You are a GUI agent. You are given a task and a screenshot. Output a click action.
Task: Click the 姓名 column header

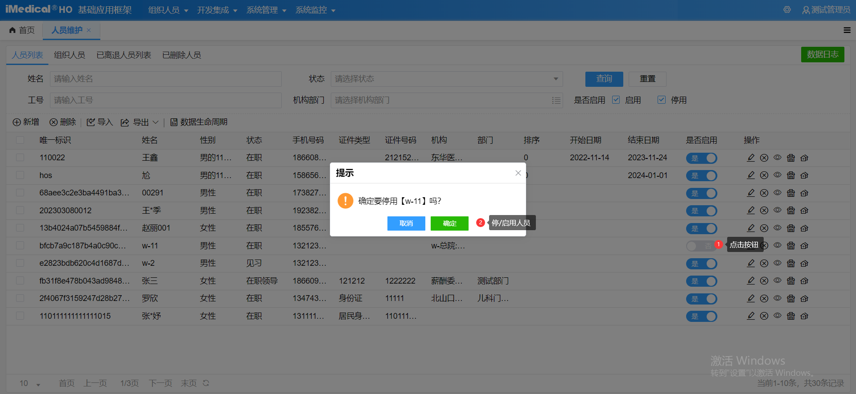[150, 140]
